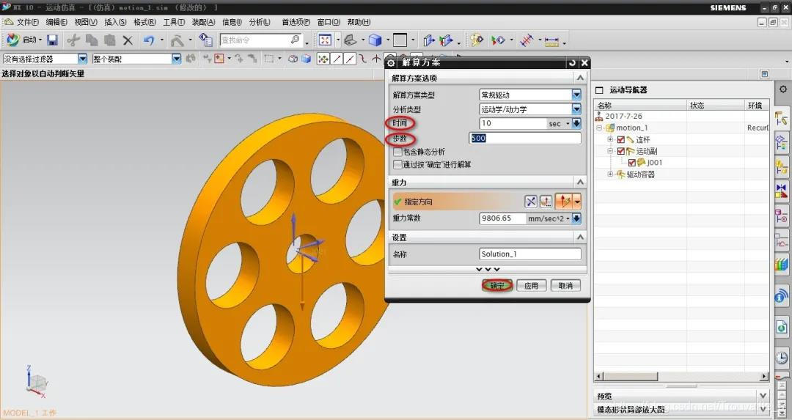792x420 pixels.
Task: Collapse the motion_1 tree node
Action: [600, 128]
